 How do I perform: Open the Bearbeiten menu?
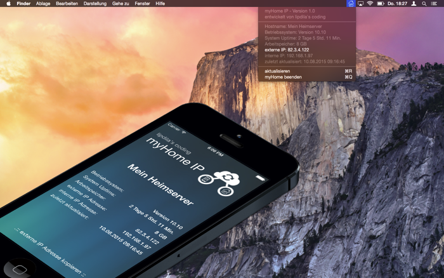tap(67, 4)
